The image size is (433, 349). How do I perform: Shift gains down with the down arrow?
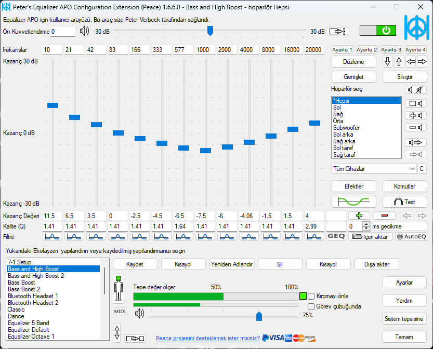[x=387, y=61]
